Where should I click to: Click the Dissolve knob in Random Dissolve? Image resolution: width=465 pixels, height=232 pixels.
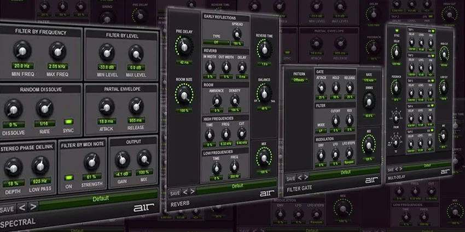[x=14, y=109]
